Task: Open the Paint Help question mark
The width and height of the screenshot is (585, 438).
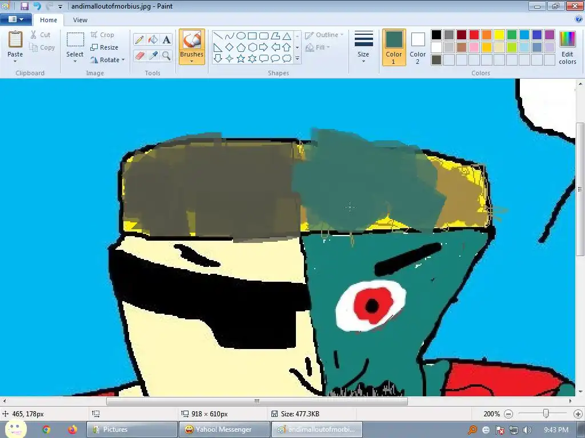Action: click(579, 19)
